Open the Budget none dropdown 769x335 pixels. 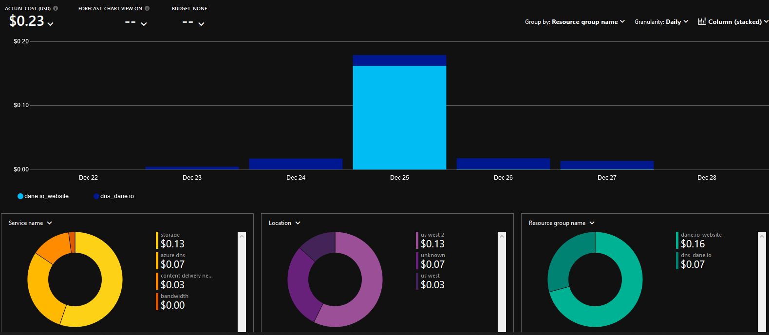[x=201, y=24]
